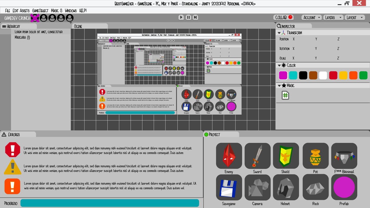
Task: Click the Inspector magnifier icon
Action: click(x=279, y=26)
